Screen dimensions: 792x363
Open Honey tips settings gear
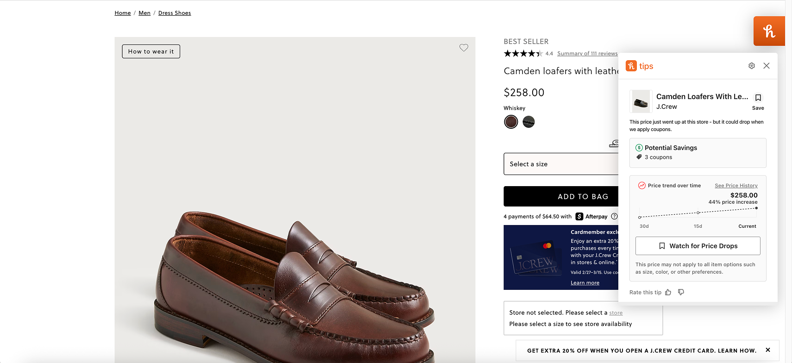(752, 66)
